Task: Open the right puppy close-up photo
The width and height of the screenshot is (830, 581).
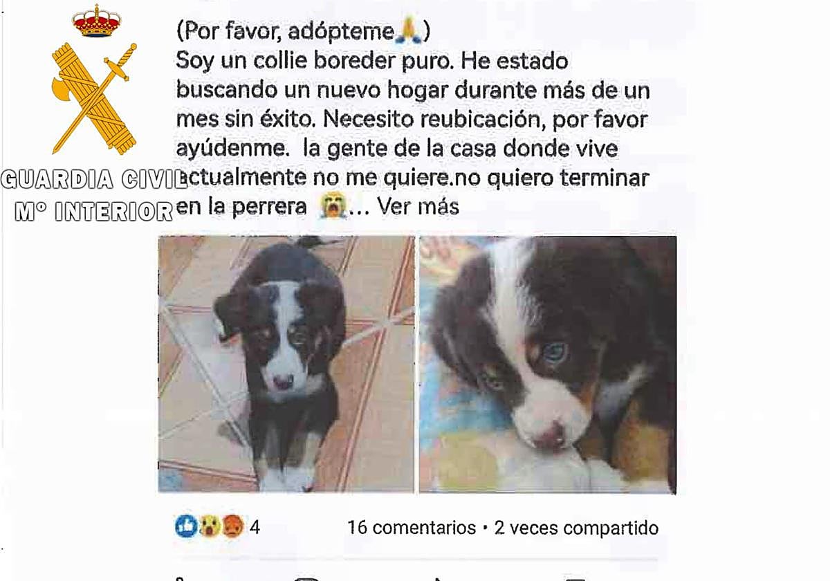Action: [548, 364]
